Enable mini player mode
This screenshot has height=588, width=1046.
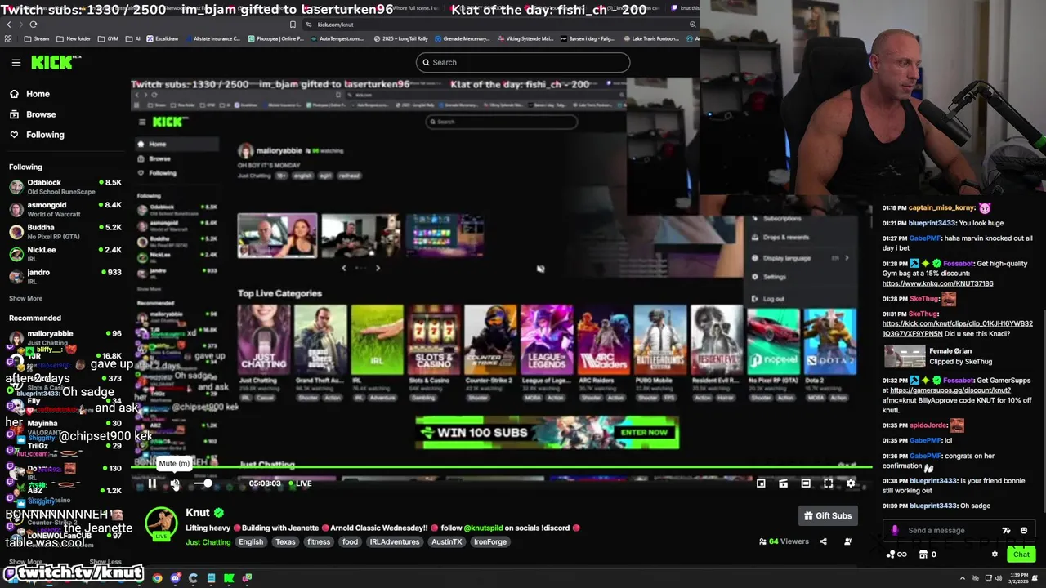pyautogui.click(x=761, y=483)
